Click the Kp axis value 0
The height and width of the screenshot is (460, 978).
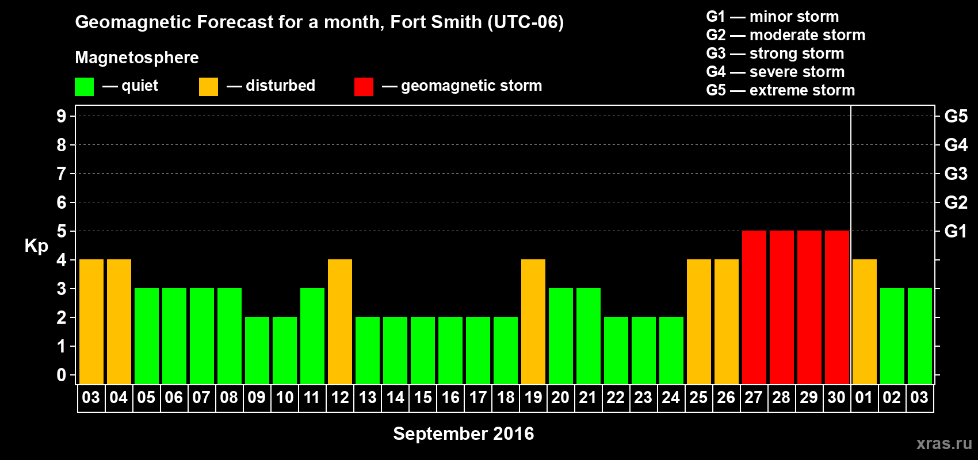point(62,375)
